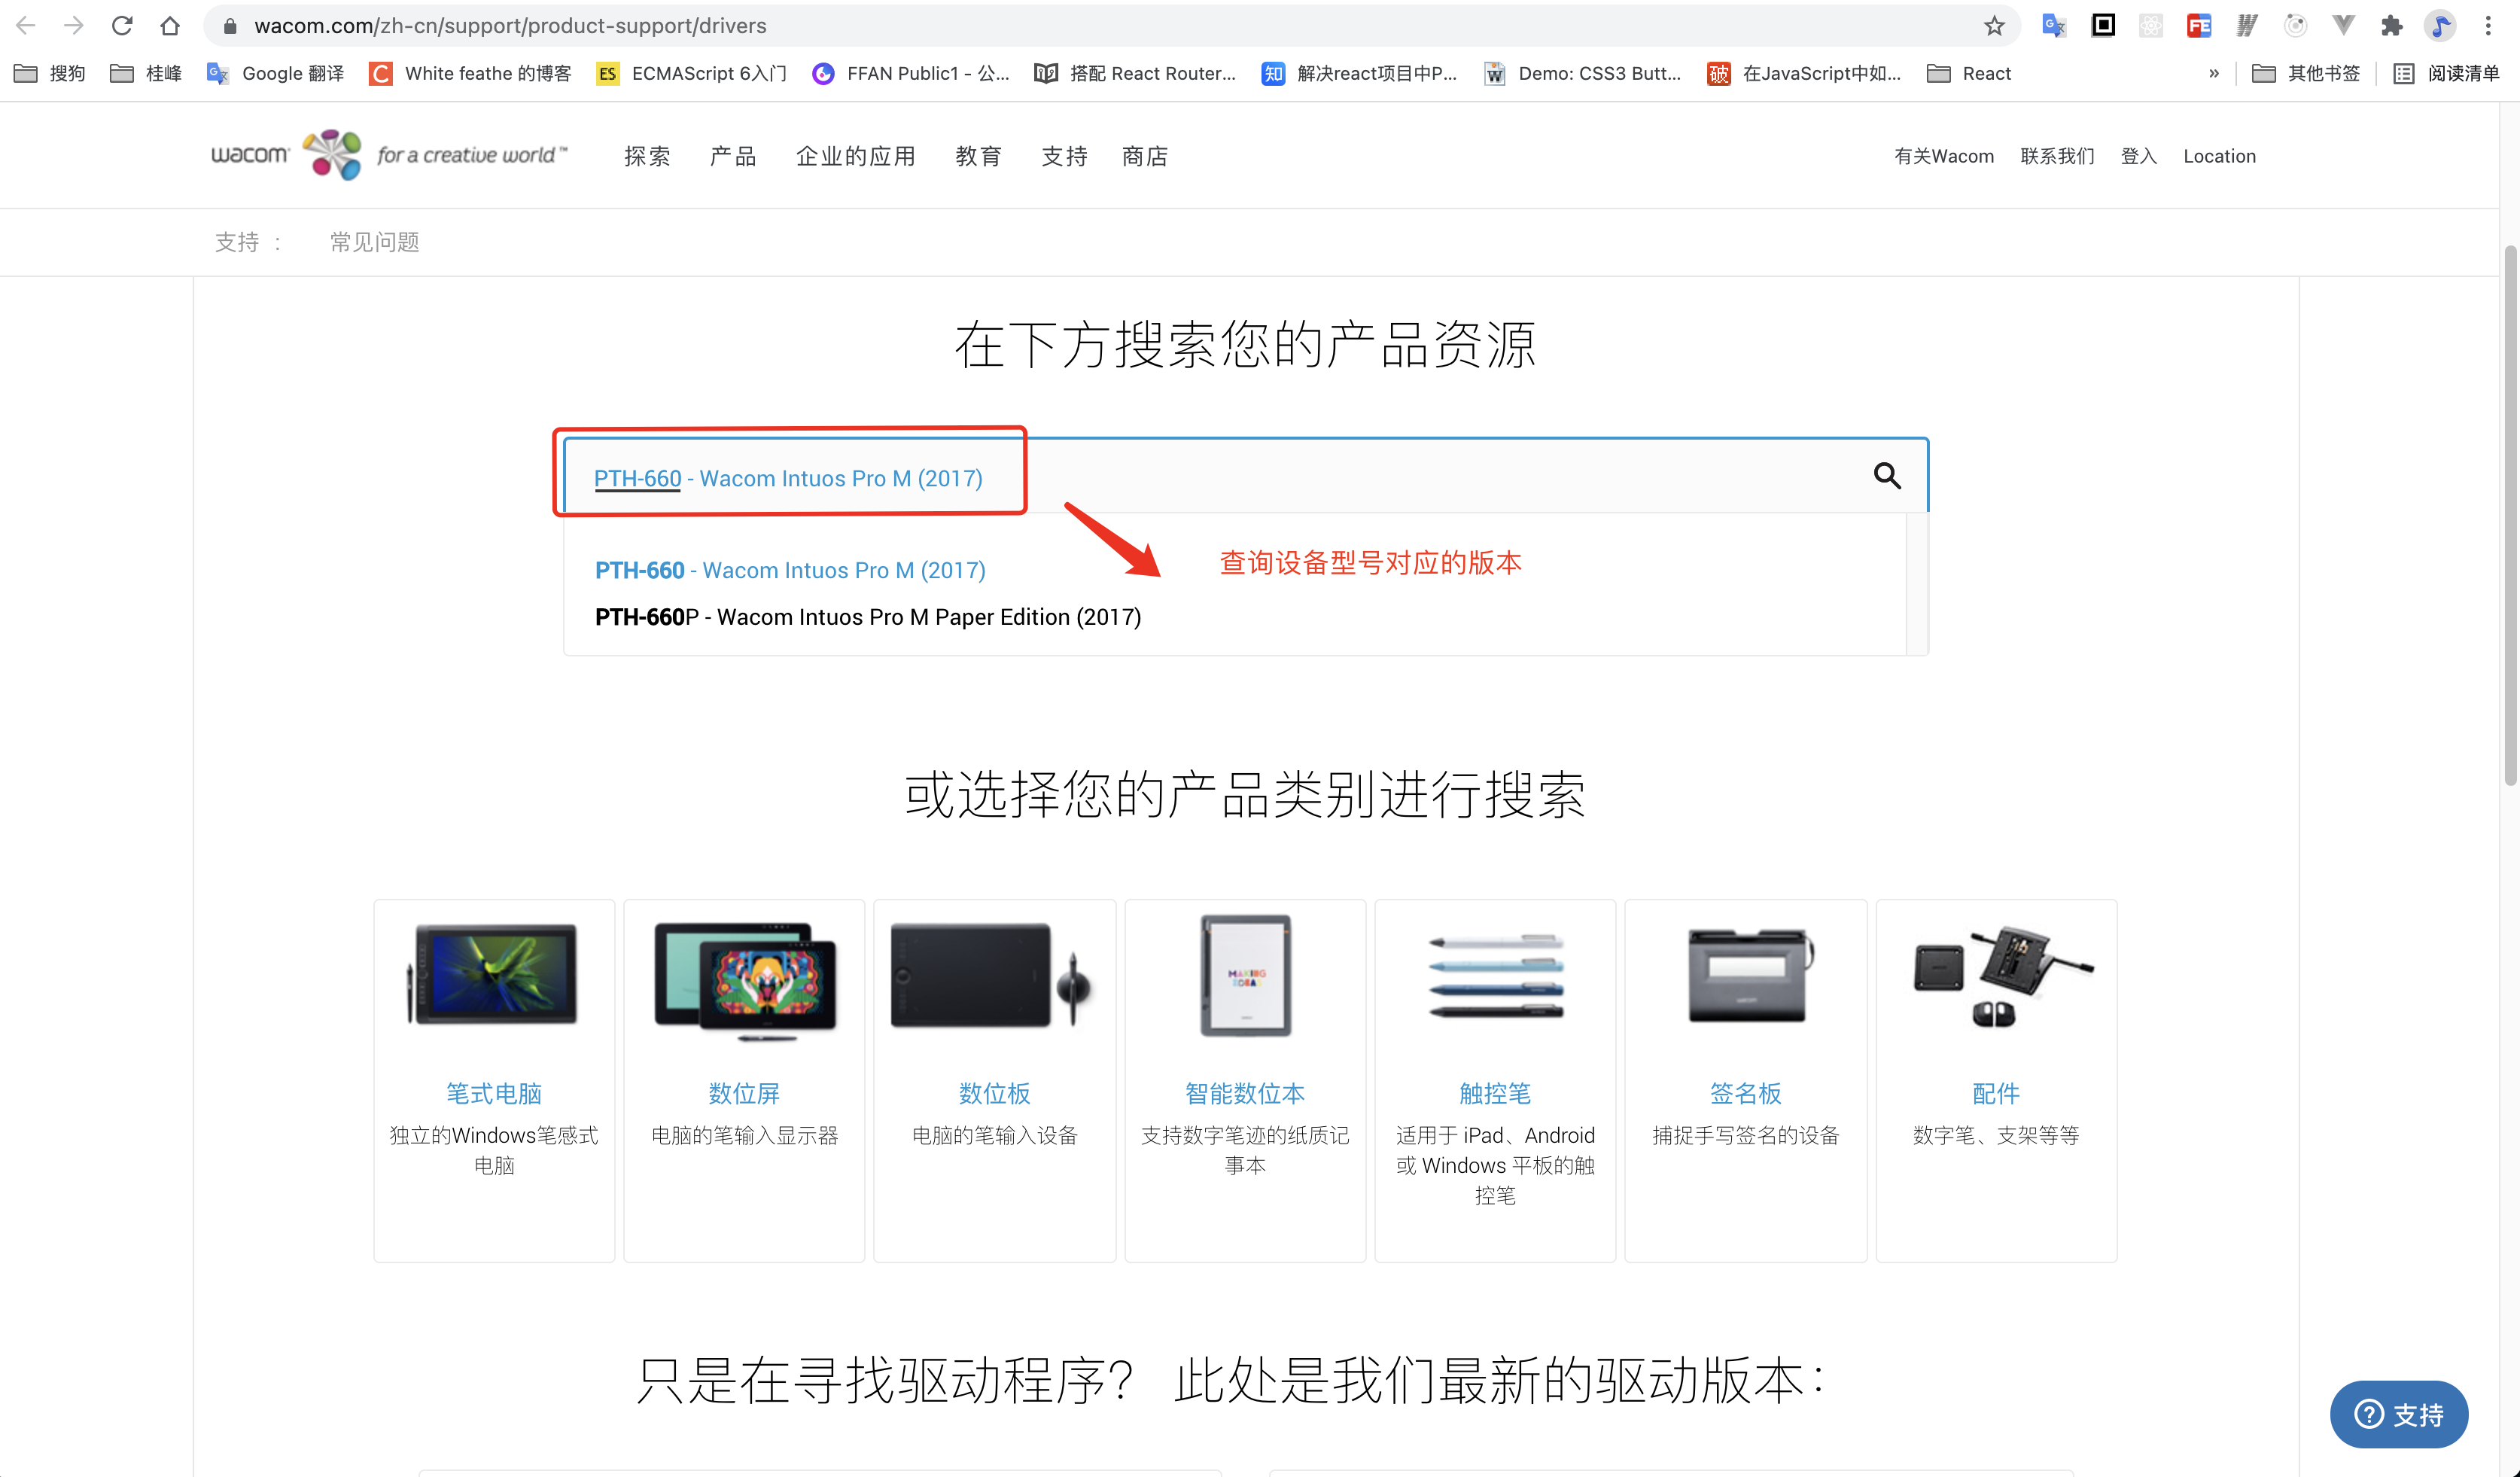Screen dimensions: 2520x1477
Task: Click the circular gray extension icon
Action: pos(2295,26)
